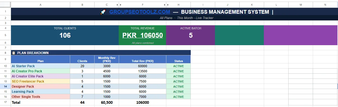
Task: Select the total clients 44 cell
Action: (x=82, y=102)
